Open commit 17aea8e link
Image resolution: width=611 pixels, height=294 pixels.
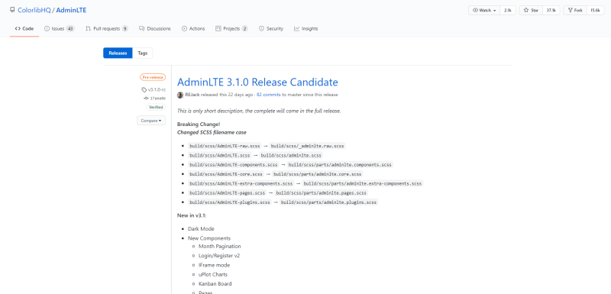coord(155,99)
